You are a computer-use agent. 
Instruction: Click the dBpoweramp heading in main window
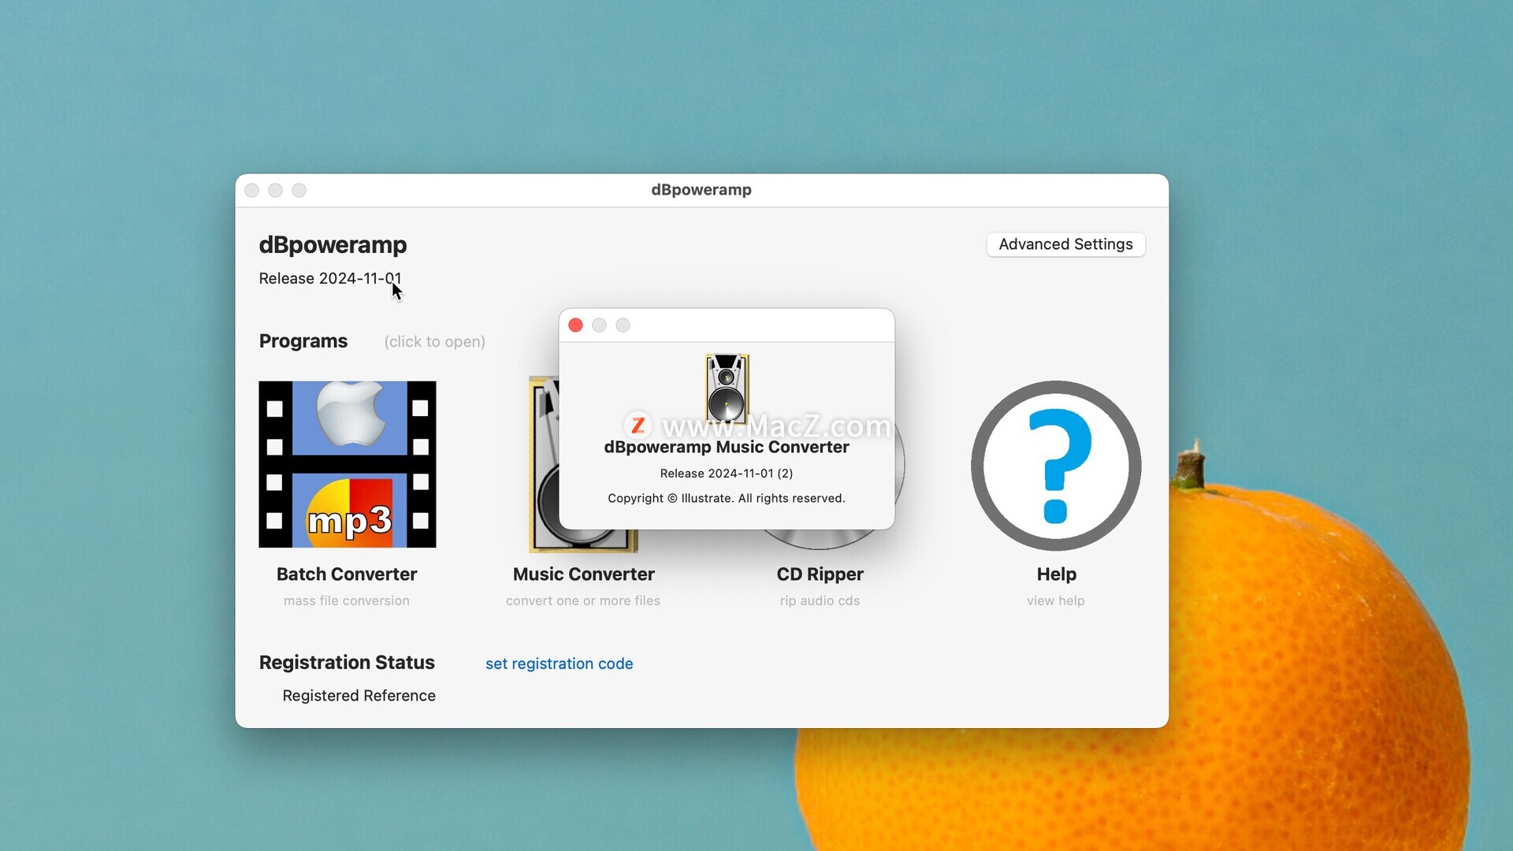coord(333,245)
